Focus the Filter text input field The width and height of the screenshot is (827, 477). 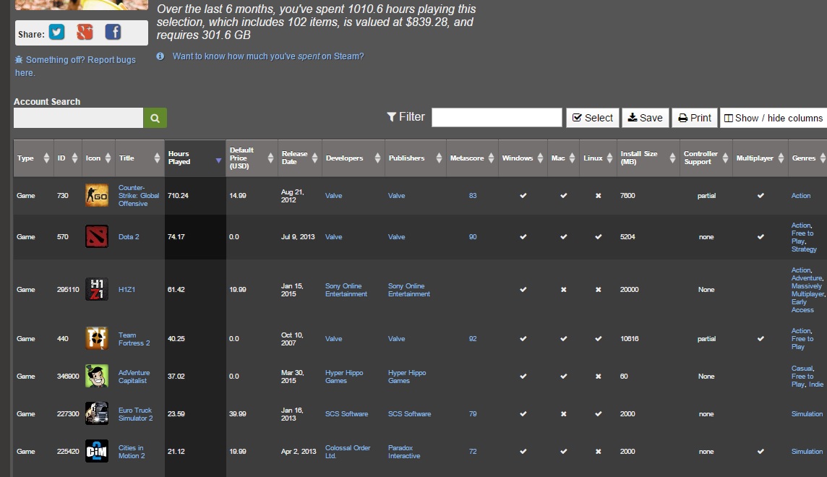click(x=497, y=118)
